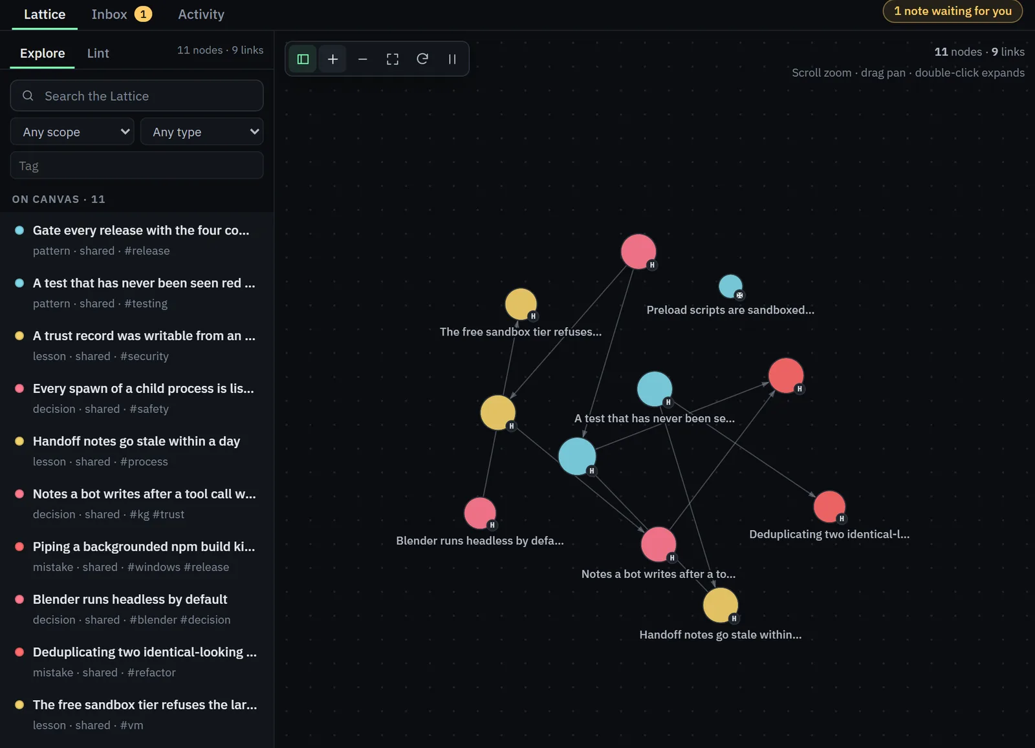This screenshot has width=1035, height=748.
Task: Open the Activity tab
Action: click(x=201, y=14)
